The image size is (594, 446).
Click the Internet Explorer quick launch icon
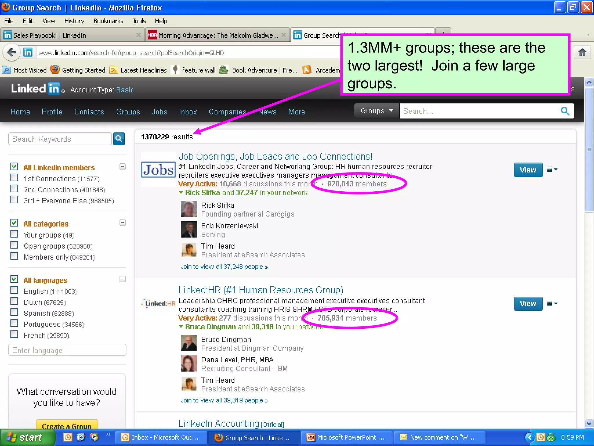pyautogui.click(x=81, y=437)
